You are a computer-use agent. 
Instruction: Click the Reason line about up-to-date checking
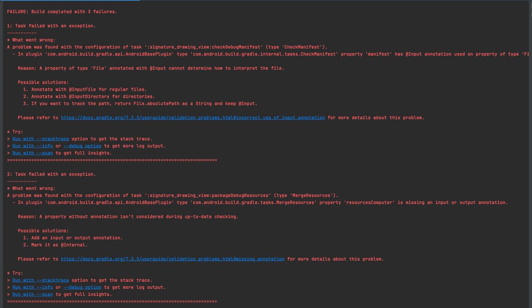coord(128,217)
